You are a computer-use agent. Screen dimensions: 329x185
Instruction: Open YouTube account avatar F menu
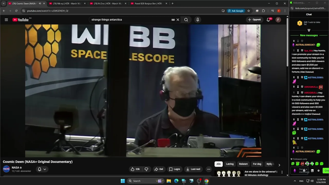[x=278, y=20]
